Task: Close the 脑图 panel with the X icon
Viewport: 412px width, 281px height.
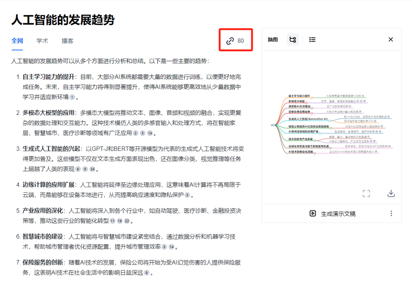Action: tap(390, 39)
